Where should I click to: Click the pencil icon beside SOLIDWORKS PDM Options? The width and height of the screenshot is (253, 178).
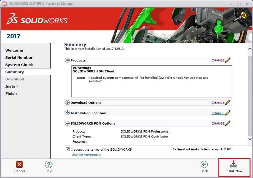tap(228, 123)
